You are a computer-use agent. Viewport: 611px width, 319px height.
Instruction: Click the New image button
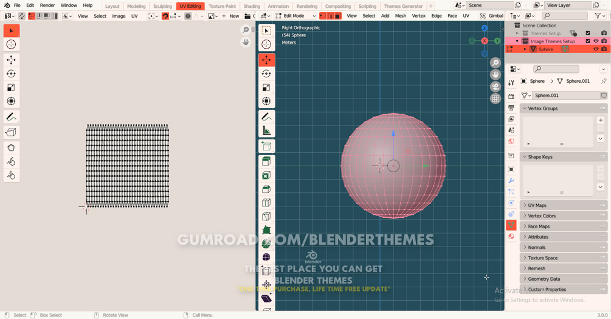coord(230,16)
